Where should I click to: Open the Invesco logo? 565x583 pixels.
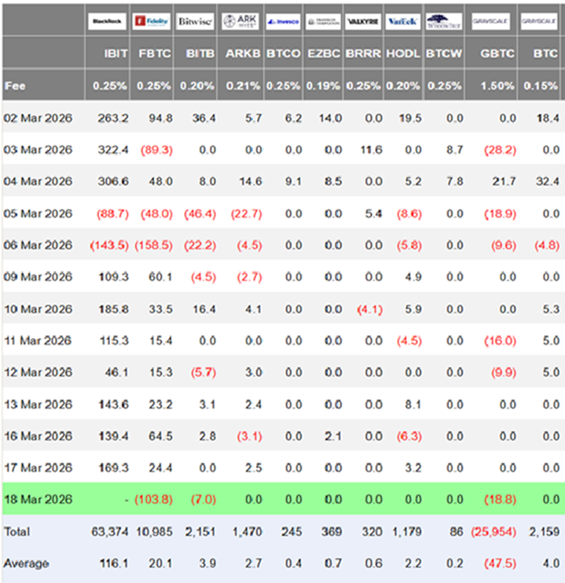[281, 21]
